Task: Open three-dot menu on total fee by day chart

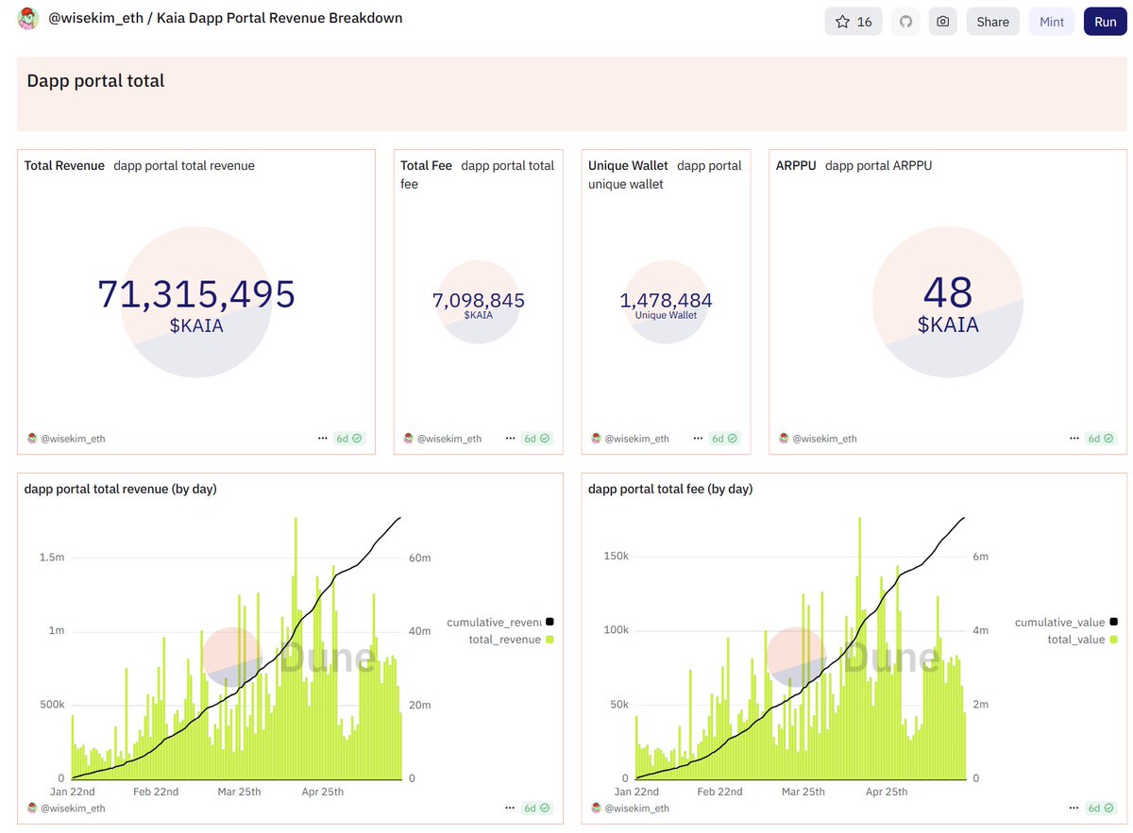Action: (1074, 808)
